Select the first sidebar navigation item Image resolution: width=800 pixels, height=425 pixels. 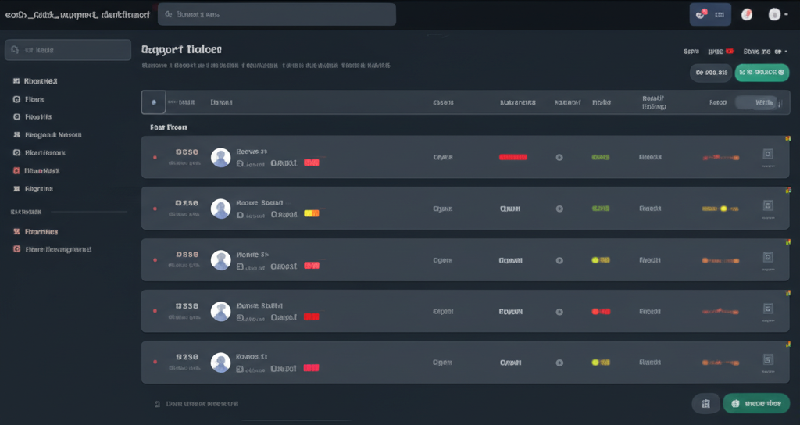coord(34,81)
